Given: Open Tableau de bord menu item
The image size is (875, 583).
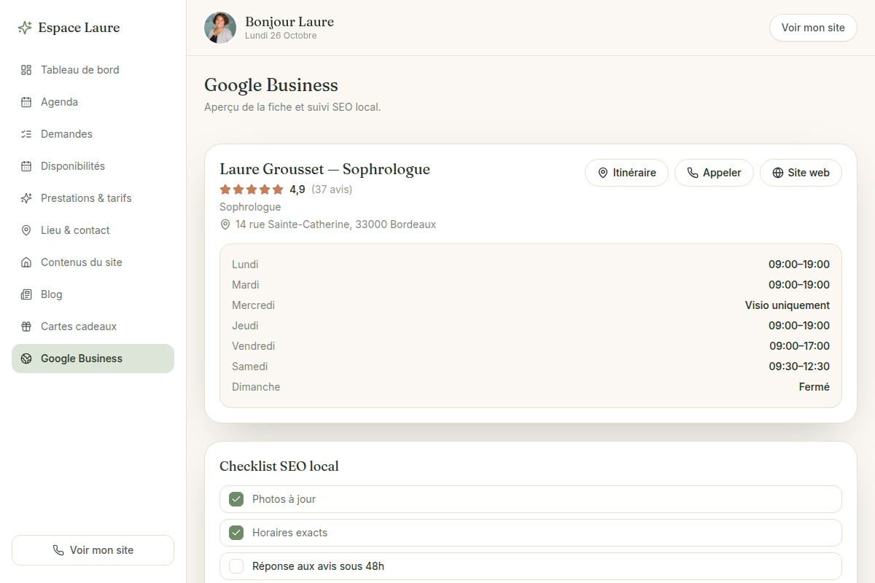Looking at the screenshot, I should [93, 70].
